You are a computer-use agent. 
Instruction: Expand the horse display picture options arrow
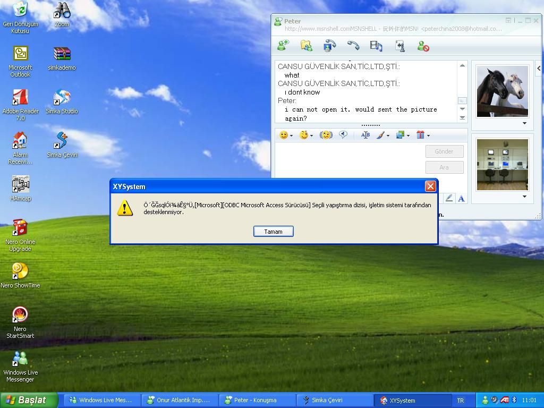point(524,123)
